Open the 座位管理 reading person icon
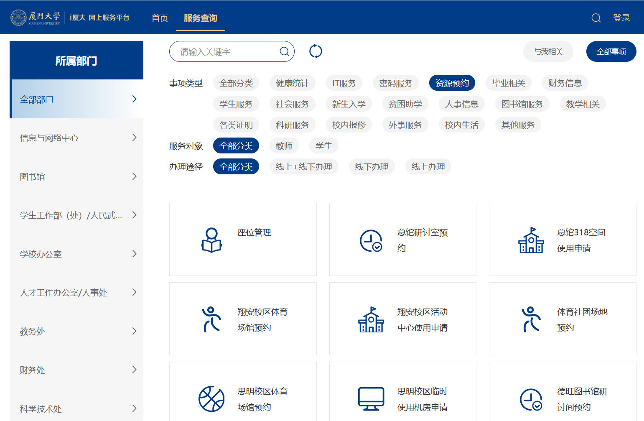This screenshot has width=644, height=421. 211,240
